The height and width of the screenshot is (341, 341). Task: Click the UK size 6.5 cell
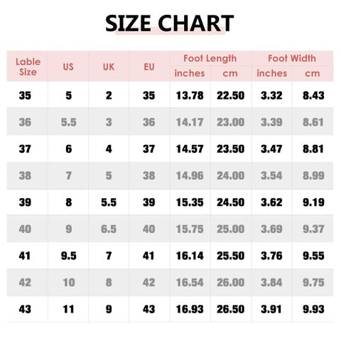pyautogui.click(x=109, y=229)
